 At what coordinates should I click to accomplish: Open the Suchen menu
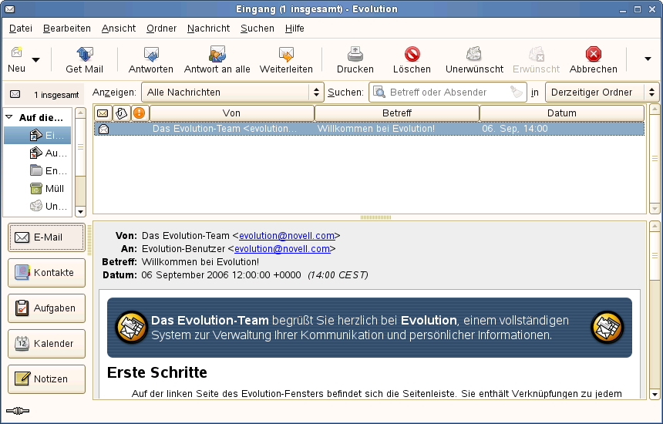click(257, 29)
